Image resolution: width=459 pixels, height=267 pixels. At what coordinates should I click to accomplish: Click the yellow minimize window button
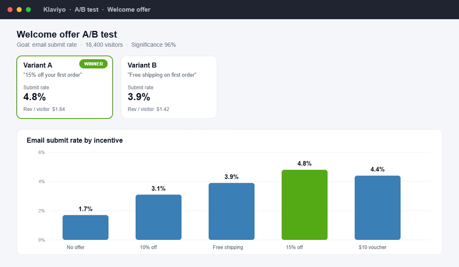click(x=19, y=10)
